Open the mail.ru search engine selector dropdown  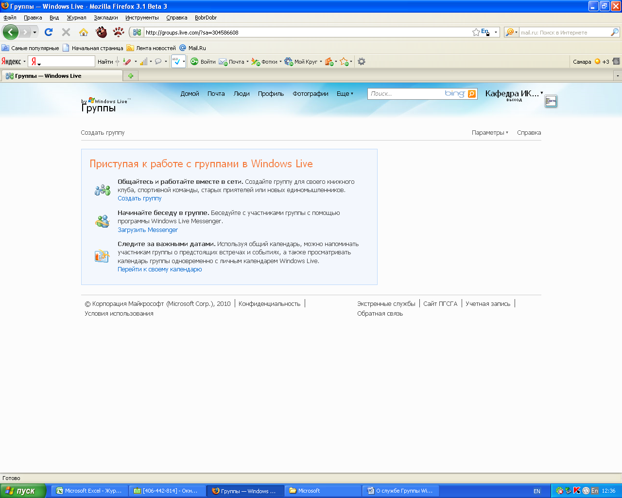coord(511,33)
